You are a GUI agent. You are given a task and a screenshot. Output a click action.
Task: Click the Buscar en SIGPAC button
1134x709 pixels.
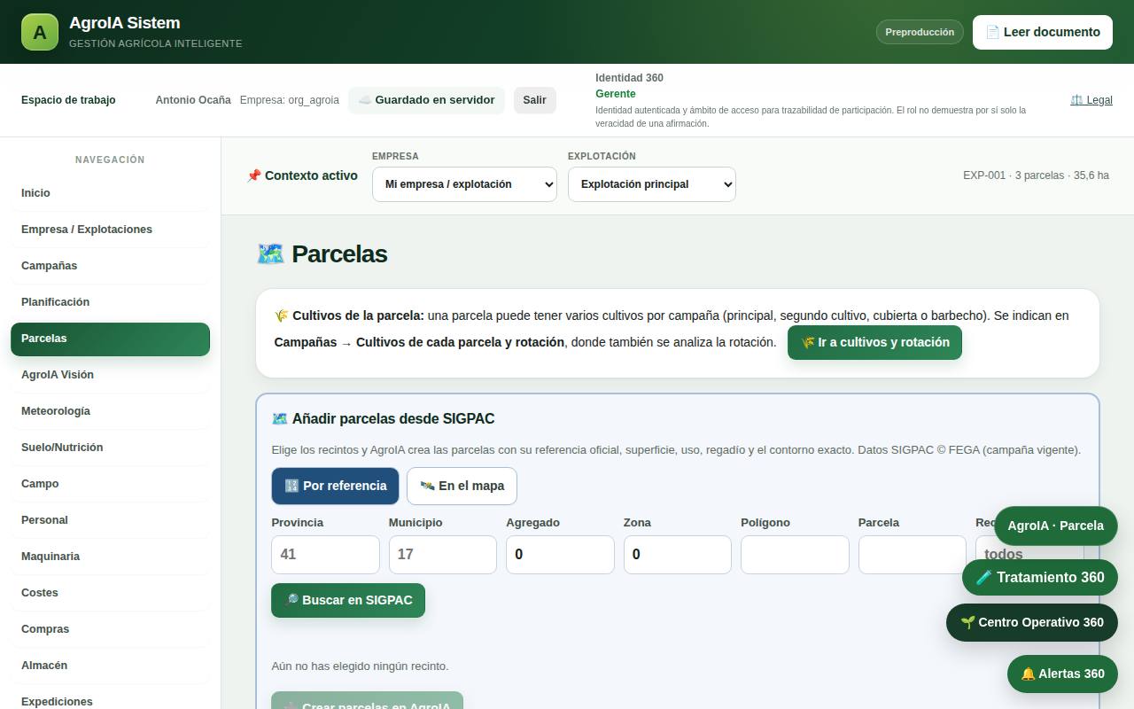pos(348,600)
